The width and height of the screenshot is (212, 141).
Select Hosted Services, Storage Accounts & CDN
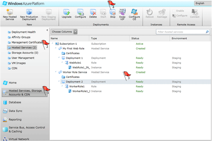pos(25,92)
